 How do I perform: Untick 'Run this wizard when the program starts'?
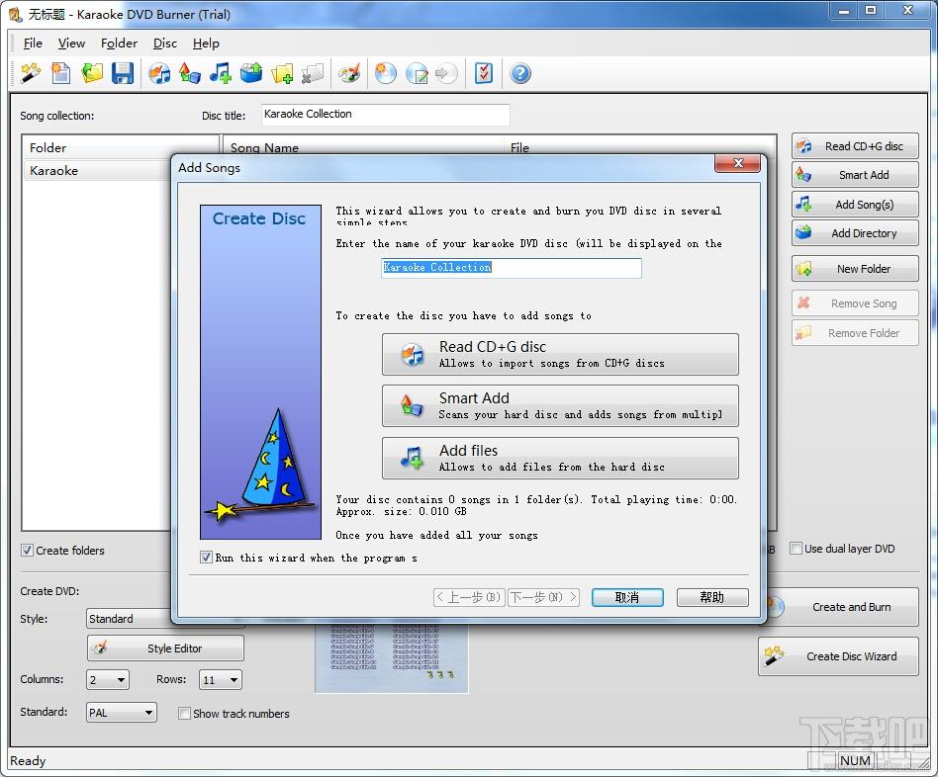pos(206,558)
